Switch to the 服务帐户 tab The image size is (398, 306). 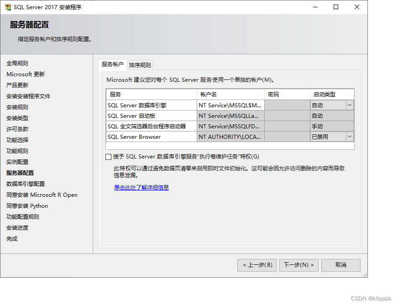coord(112,64)
